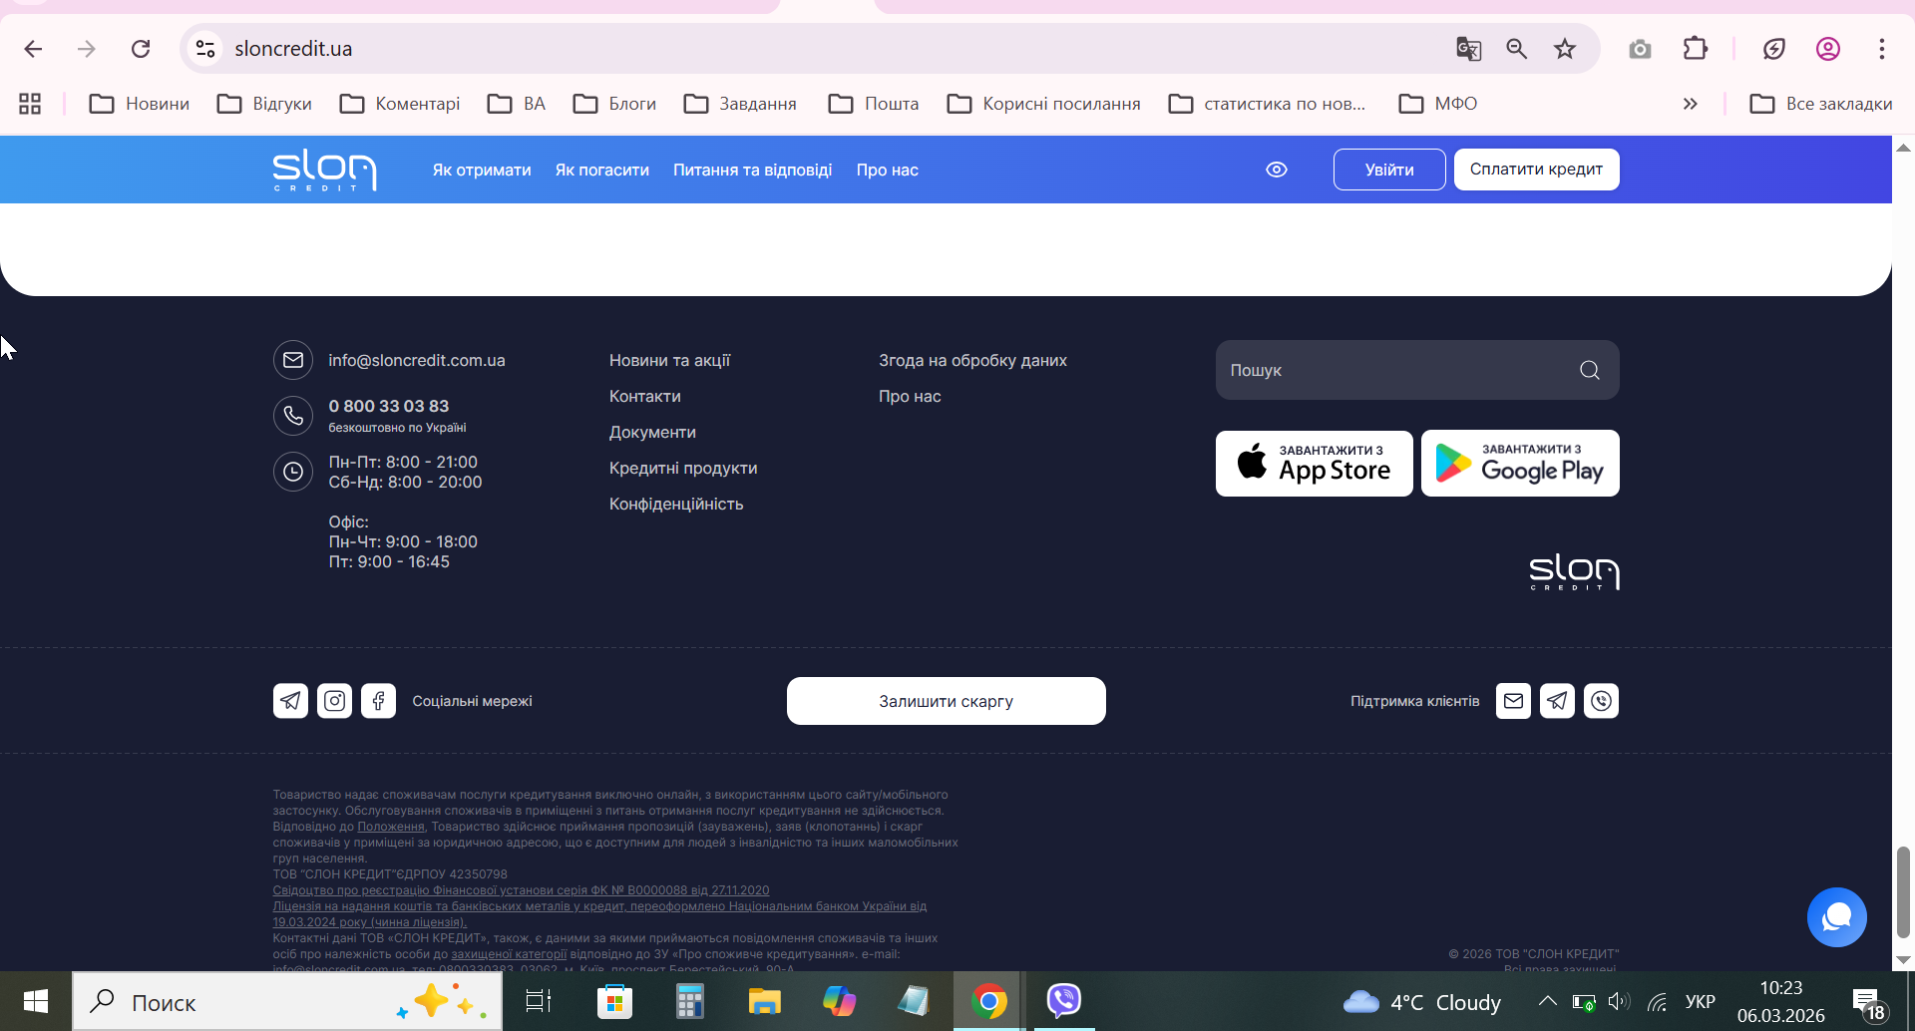
Task: Open Windows Start menu
Action: (x=36, y=1001)
